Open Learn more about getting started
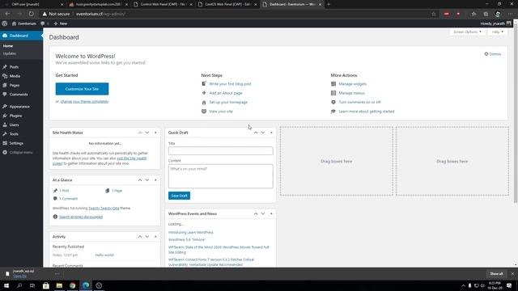Screen dimensions: 518x291 click(367, 112)
